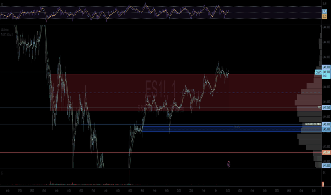331x195 pixels.
Task: Click the orange volume value tag
Action: tap(323, 184)
